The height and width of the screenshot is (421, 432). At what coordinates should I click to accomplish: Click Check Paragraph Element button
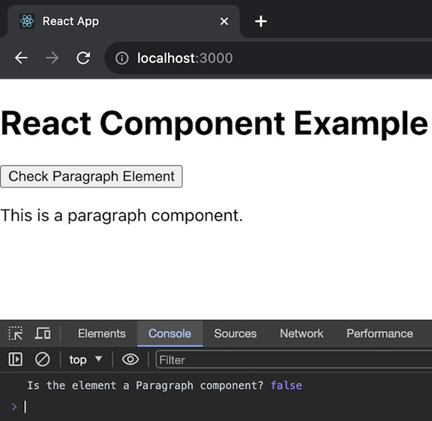point(92,176)
